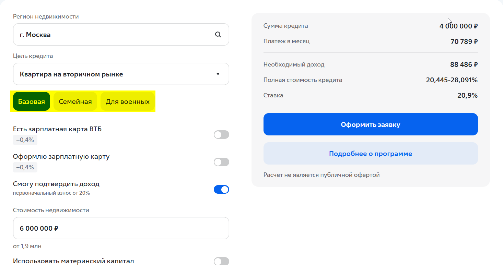Screen dimensions: 503x265
Task: Open the "Для военных" program tab
Action: [x=127, y=101]
